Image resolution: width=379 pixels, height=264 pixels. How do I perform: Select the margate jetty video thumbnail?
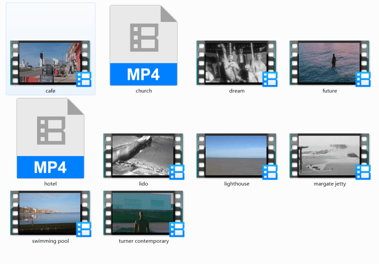329,155
